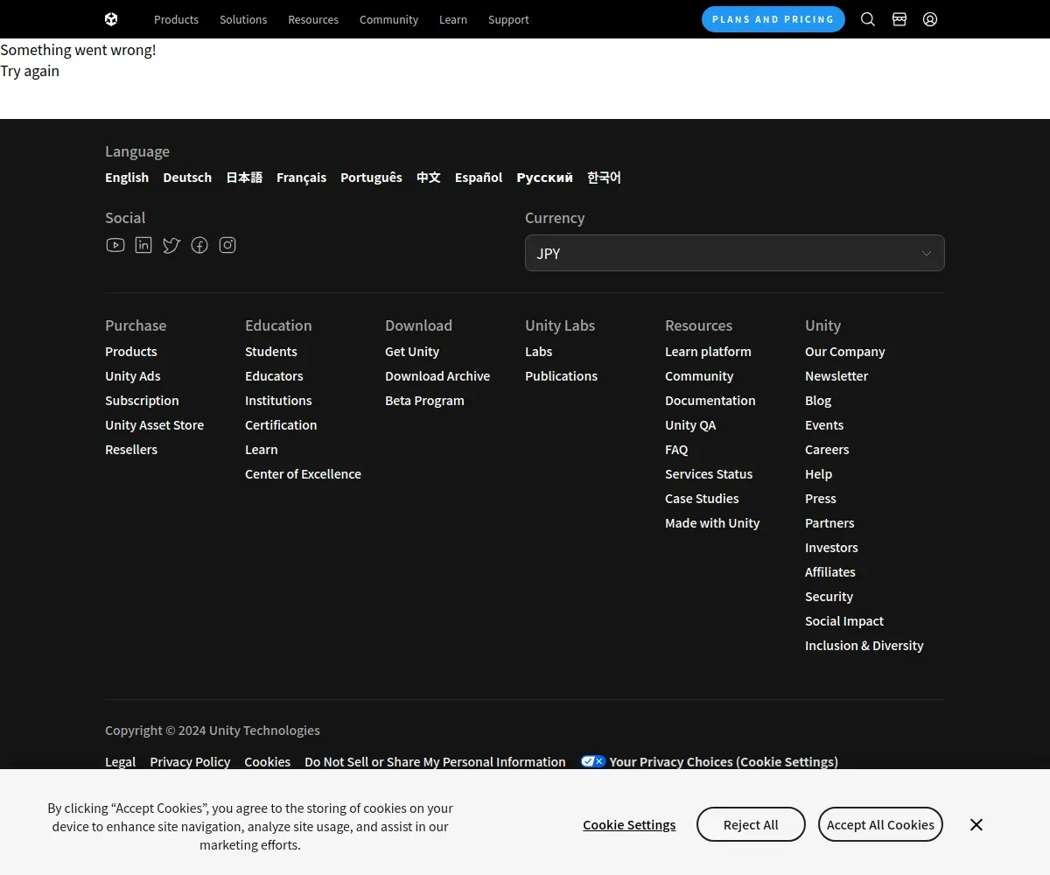Visit Unity's Instagram social icon
The image size is (1050, 875).
[227, 245]
